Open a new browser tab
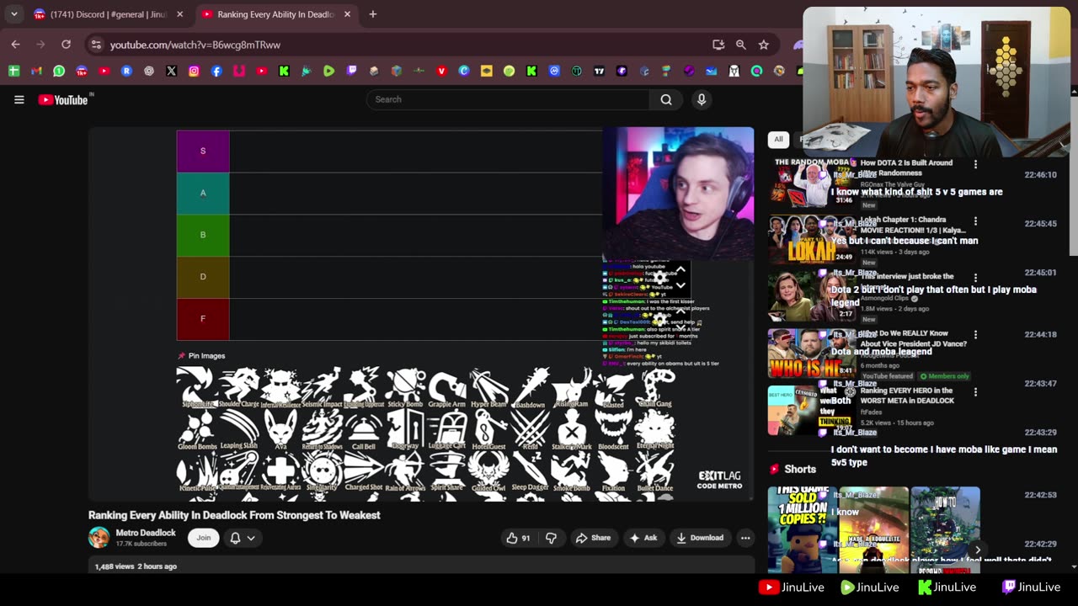 coord(373,14)
